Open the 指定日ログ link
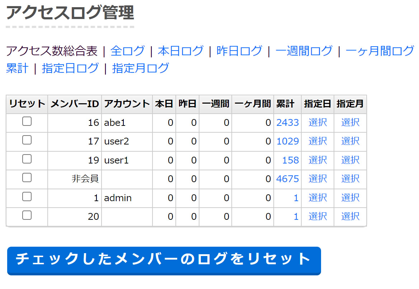419x289 pixels. click(x=70, y=68)
